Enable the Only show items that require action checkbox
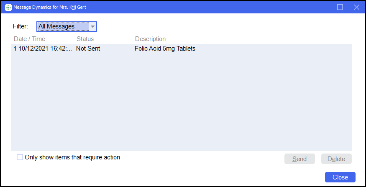 20,157
